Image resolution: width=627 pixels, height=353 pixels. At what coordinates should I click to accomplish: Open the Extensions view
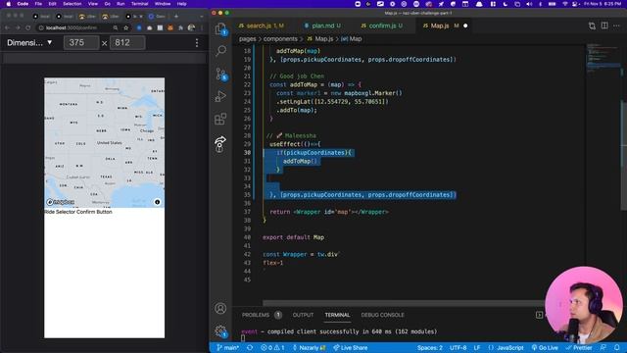tap(220, 119)
